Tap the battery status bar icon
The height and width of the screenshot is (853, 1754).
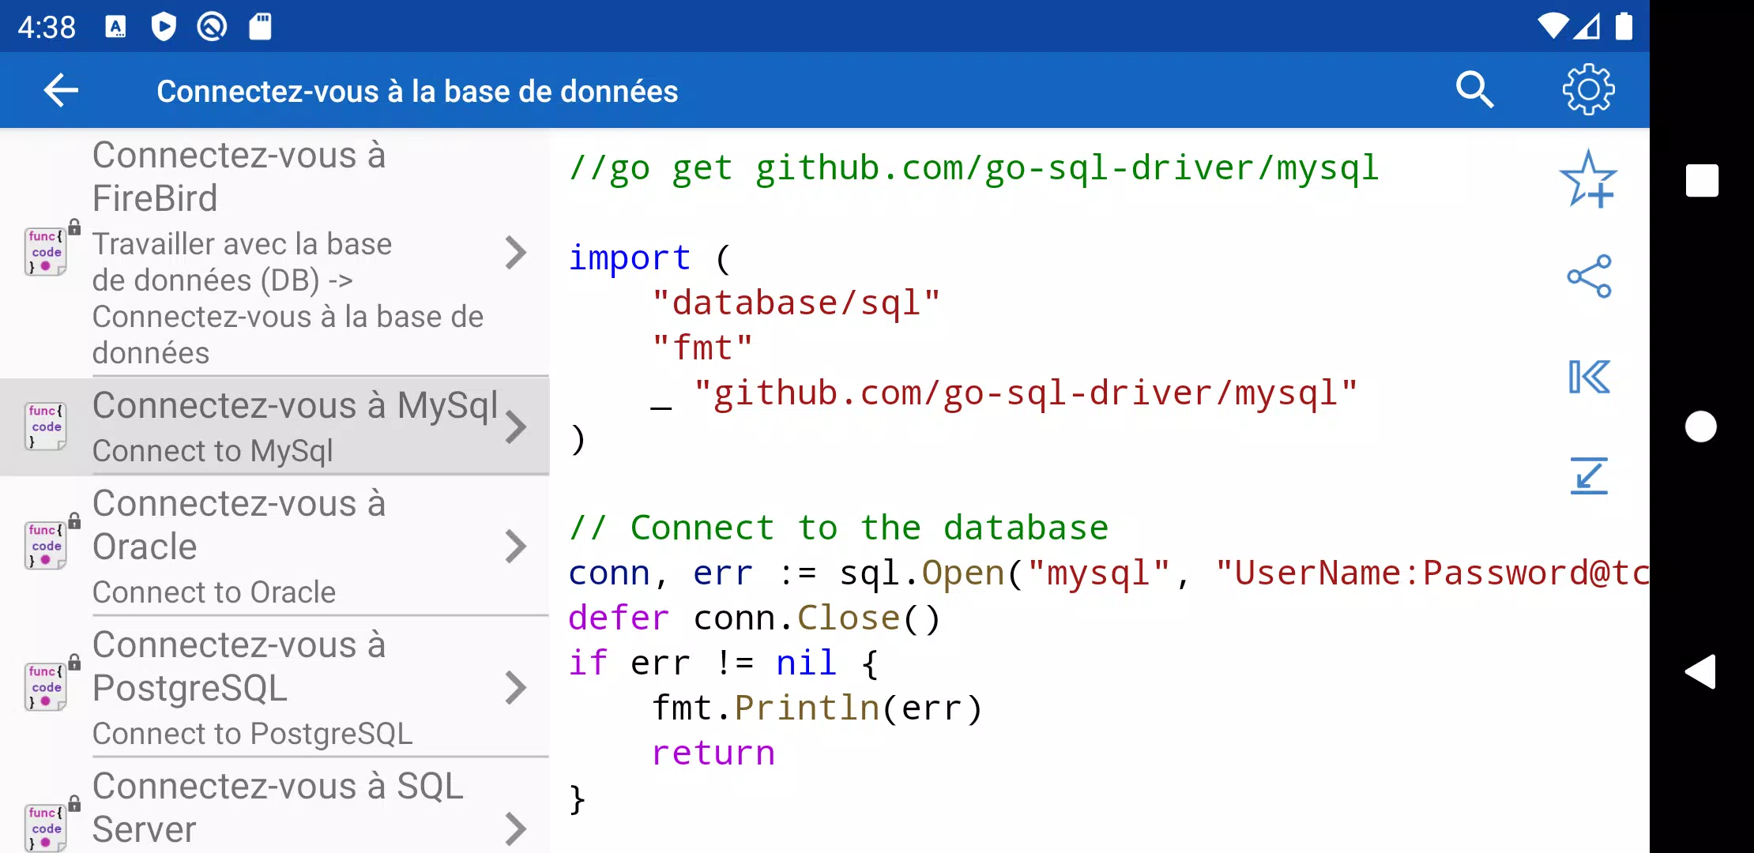coord(1624,27)
